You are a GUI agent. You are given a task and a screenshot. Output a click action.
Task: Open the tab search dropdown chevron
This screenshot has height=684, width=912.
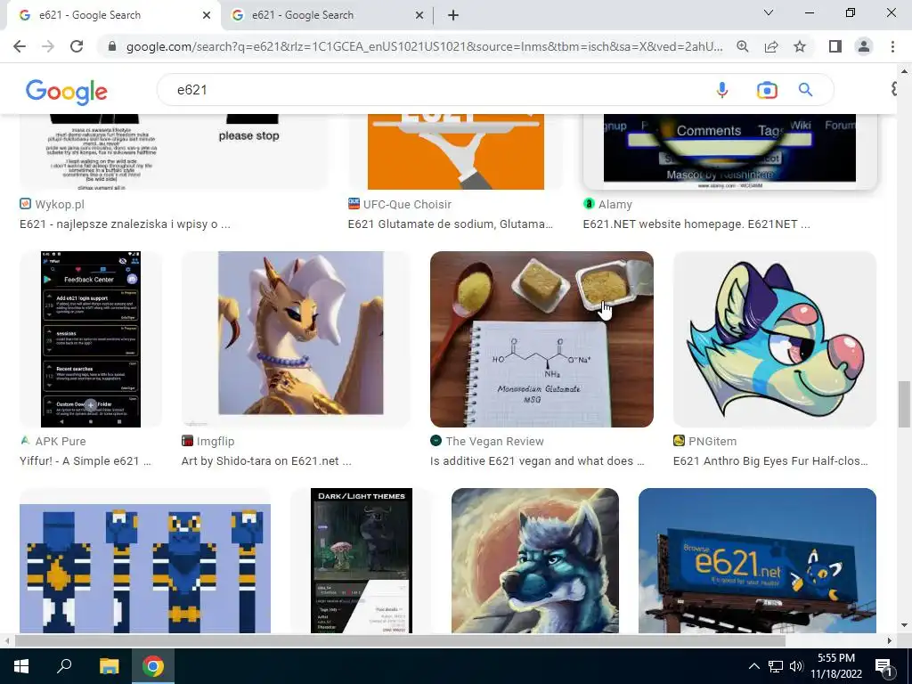[769, 12]
